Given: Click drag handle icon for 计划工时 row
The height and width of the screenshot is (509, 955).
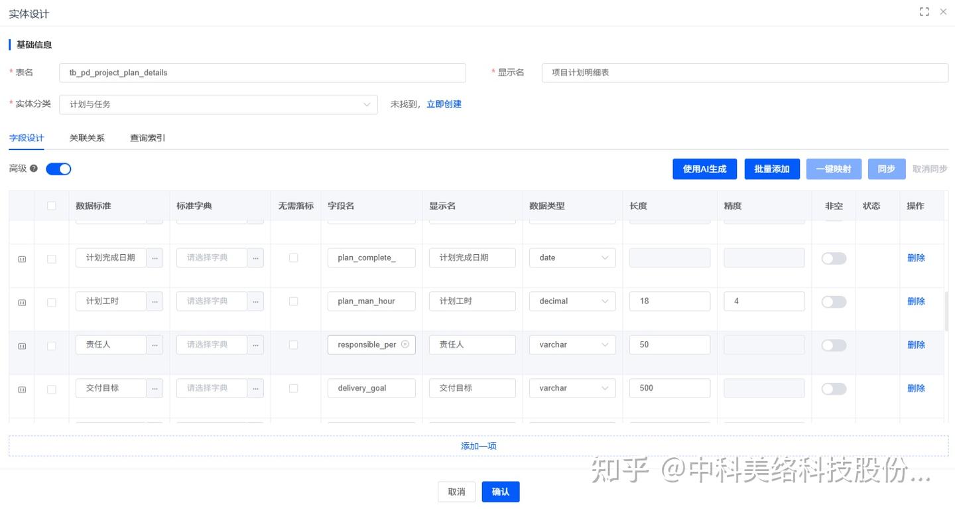Looking at the screenshot, I should [x=22, y=303].
